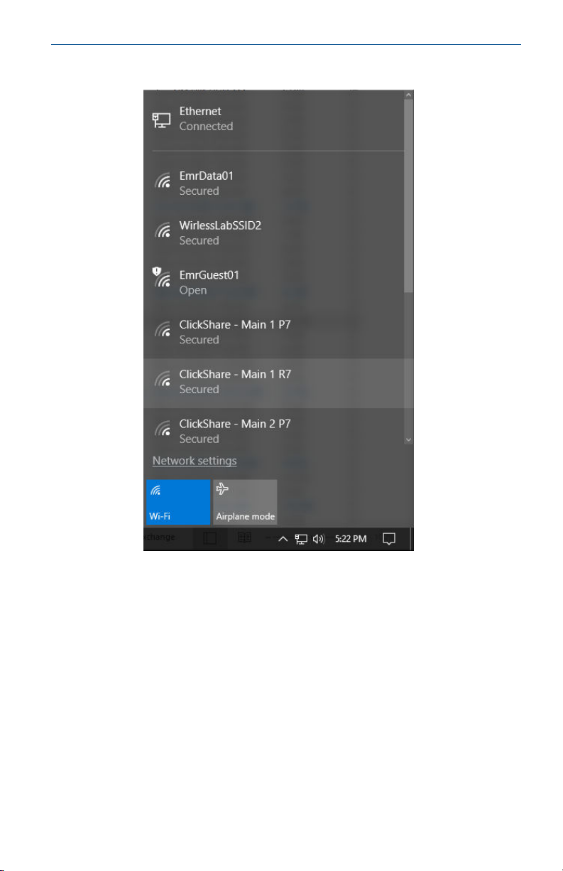This screenshot has height=871, width=563.
Task: Select the ClickShare - Main 1 R7 network
Action: [x=274, y=383]
